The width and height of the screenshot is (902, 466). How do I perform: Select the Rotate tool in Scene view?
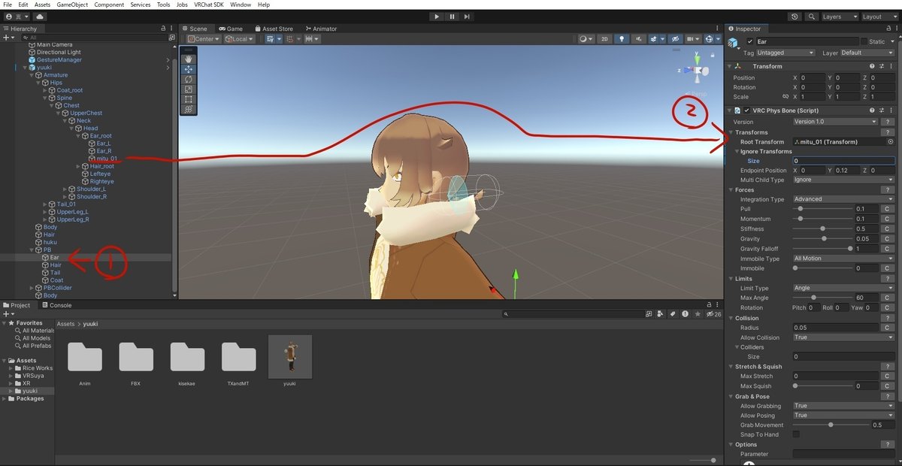click(188, 79)
